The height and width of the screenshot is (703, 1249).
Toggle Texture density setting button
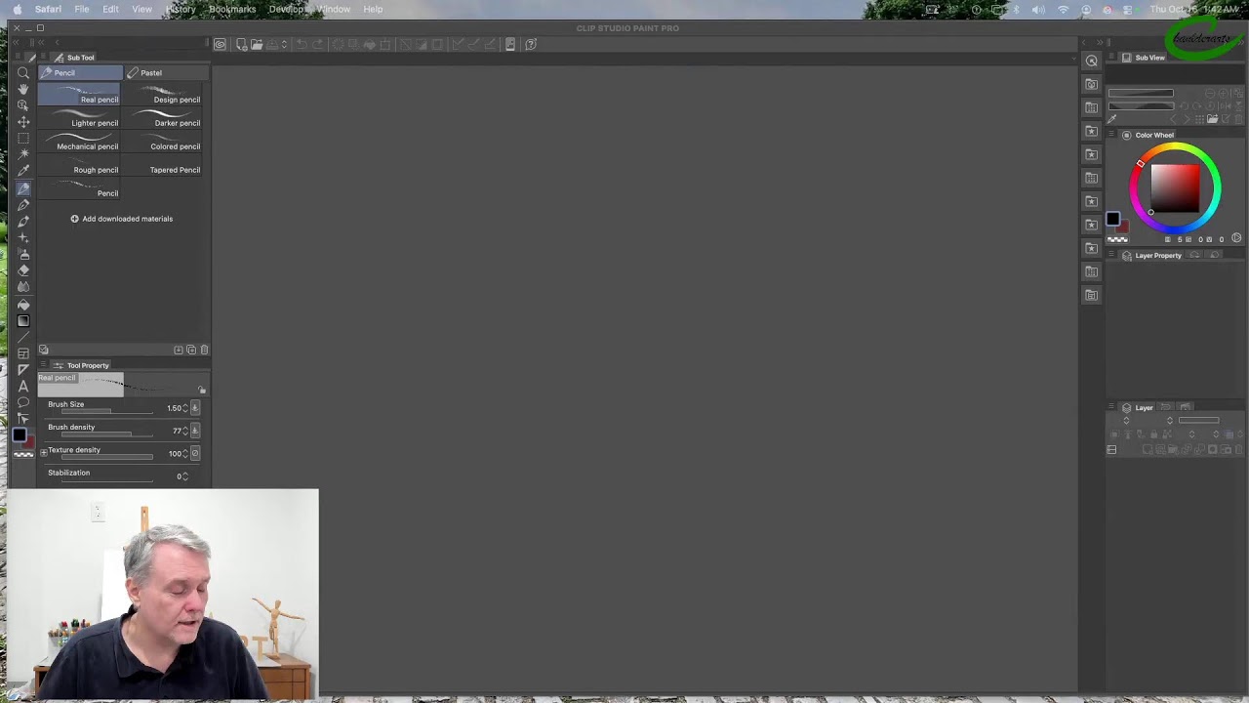click(x=195, y=453)
